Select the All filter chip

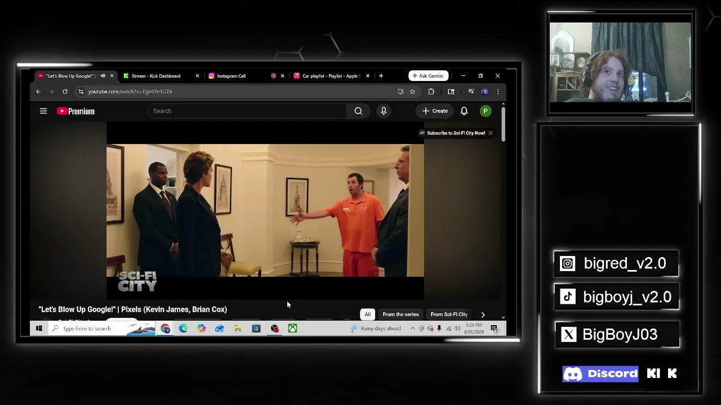368,314
